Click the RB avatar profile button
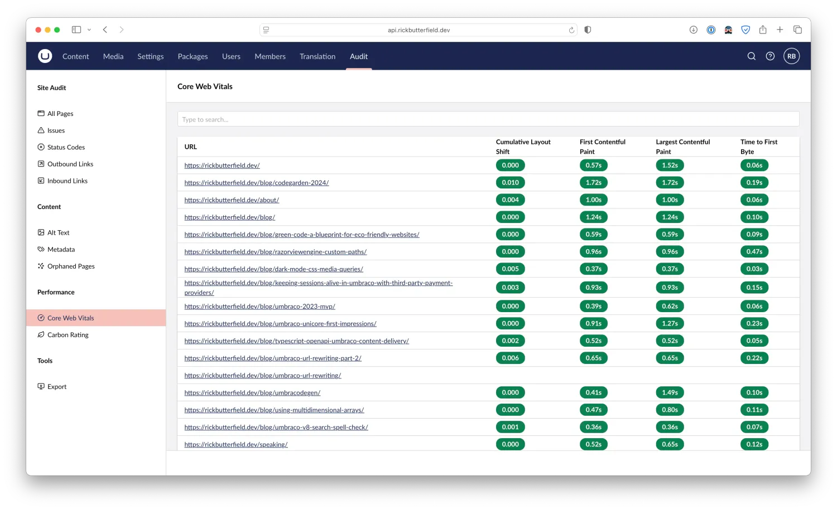The width and height of the screenshot is (837, 510). click(791, 56)
